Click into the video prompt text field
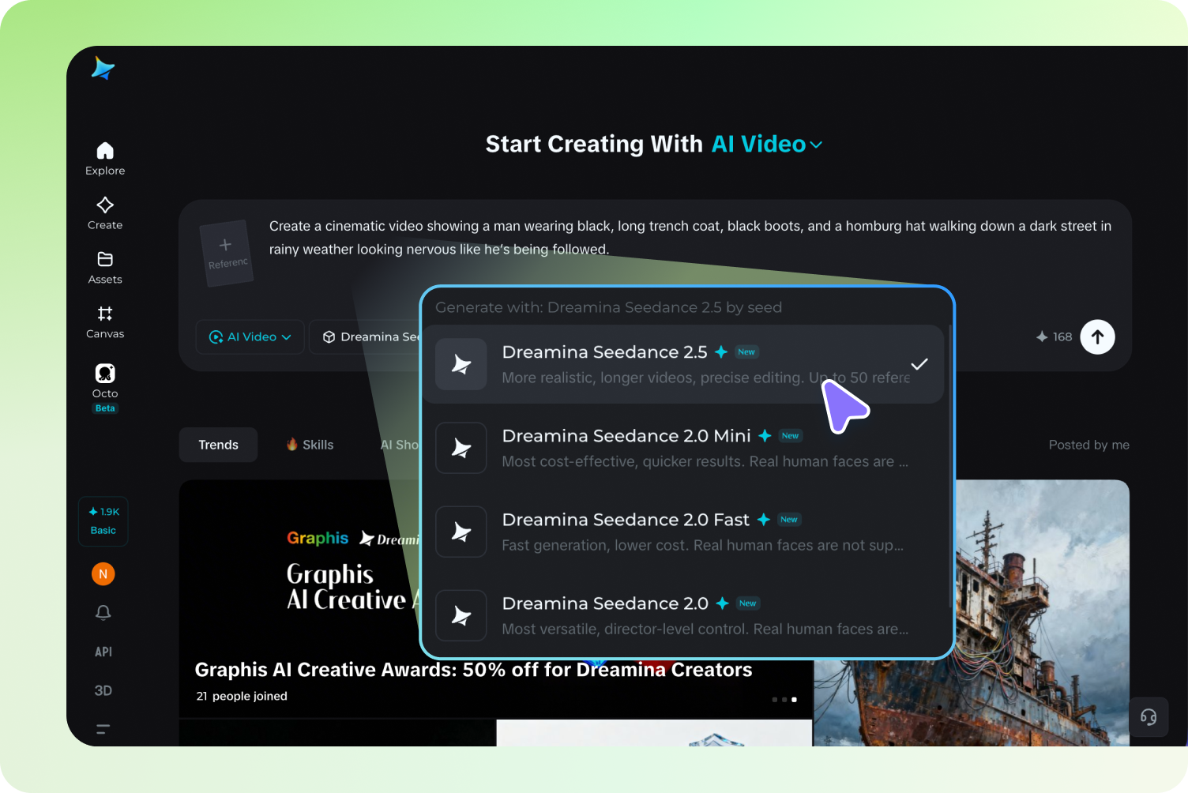The height and width of the screenshot is (793, 1188). tap(690, 238)
